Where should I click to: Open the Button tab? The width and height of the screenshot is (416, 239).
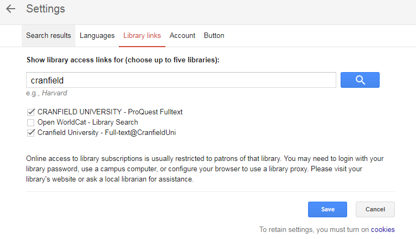214,36
